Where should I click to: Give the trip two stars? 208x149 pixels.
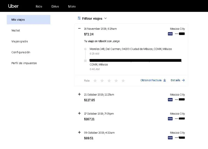coord(102,81)
